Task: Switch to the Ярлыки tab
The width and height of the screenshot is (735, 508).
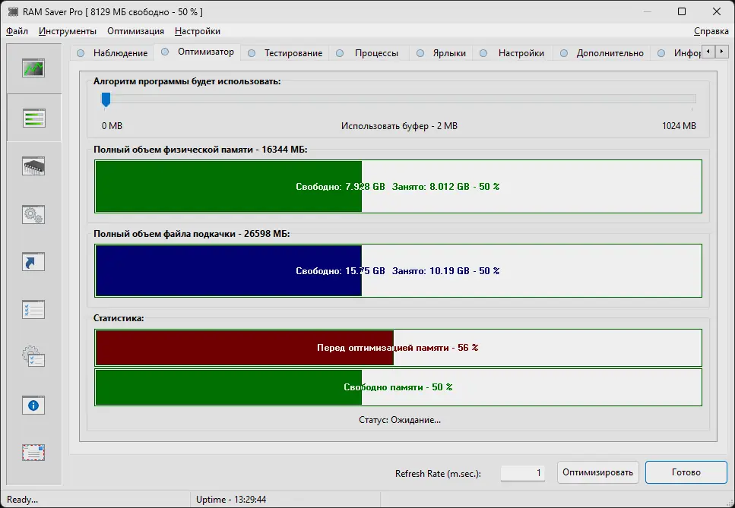Action: point(441,53)
